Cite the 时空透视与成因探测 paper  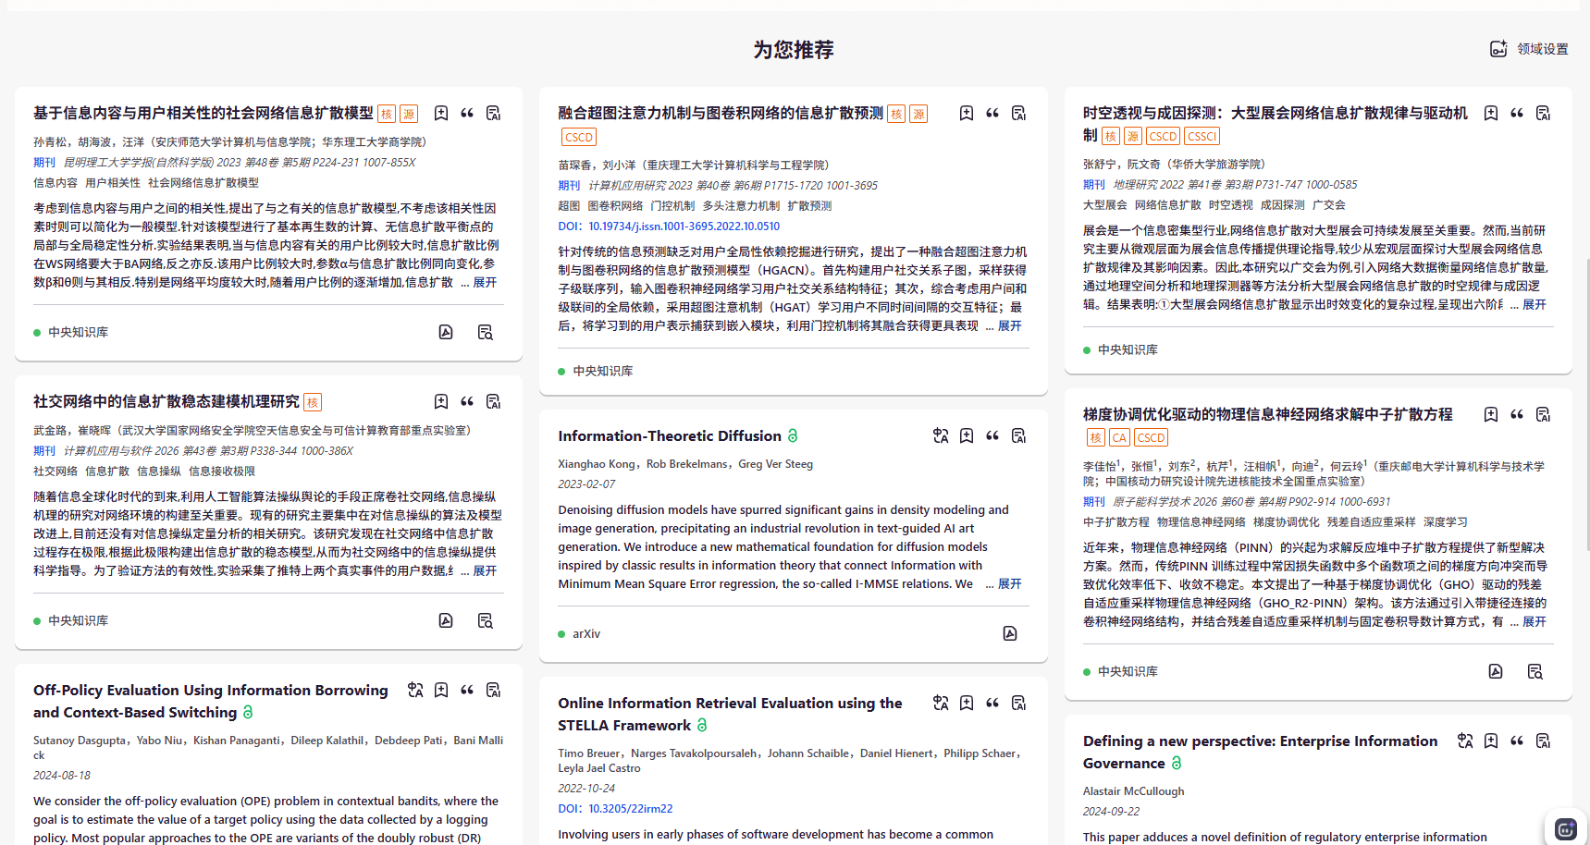click(1517, 113)
